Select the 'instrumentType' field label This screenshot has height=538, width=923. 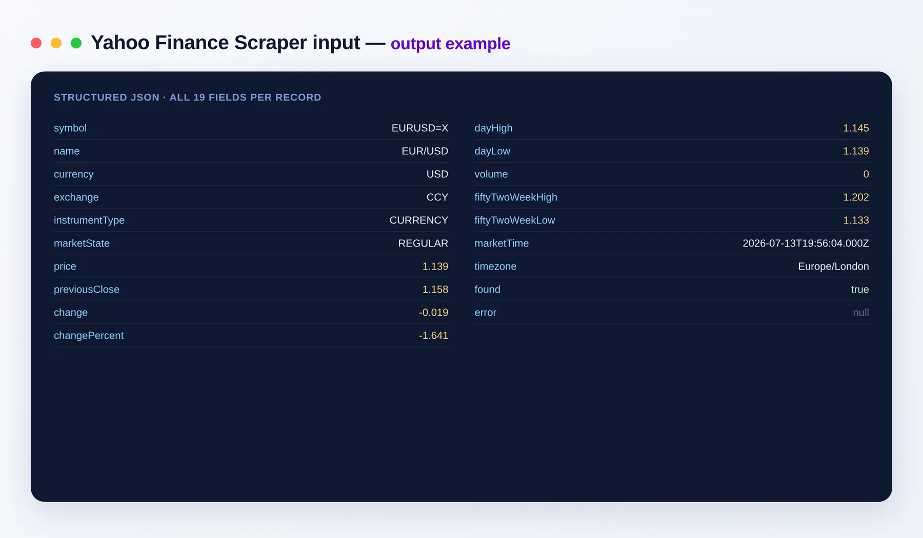[x=89, y=220]
